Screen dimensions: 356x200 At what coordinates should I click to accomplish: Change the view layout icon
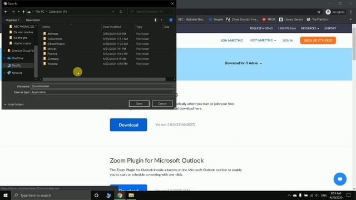click(156, 20)
